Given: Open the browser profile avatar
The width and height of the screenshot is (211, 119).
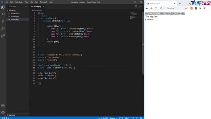Looking at the screenshot, I should [x=204, y=8].
